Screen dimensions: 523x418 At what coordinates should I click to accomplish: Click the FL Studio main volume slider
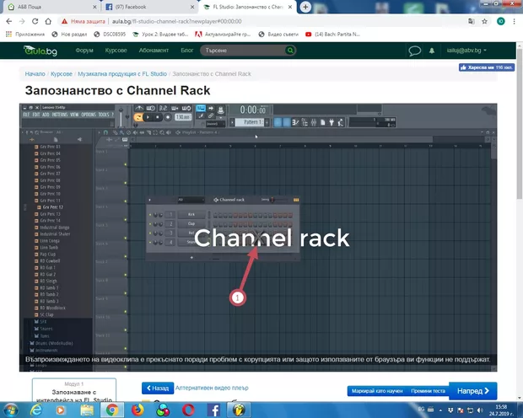(121, 115)
